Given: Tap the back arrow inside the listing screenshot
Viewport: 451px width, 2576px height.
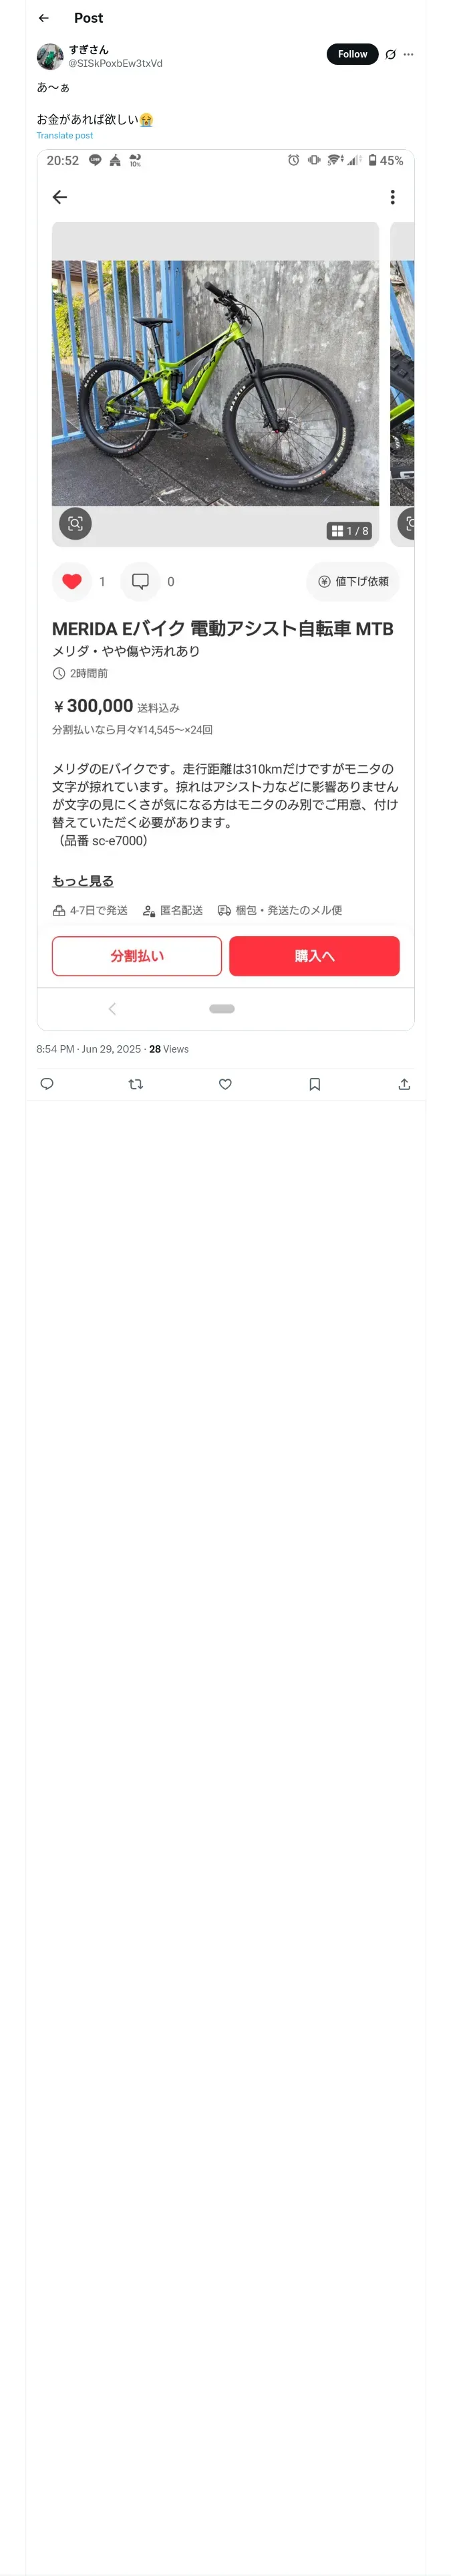Looking at the screenshot, I should click(60, 197).
